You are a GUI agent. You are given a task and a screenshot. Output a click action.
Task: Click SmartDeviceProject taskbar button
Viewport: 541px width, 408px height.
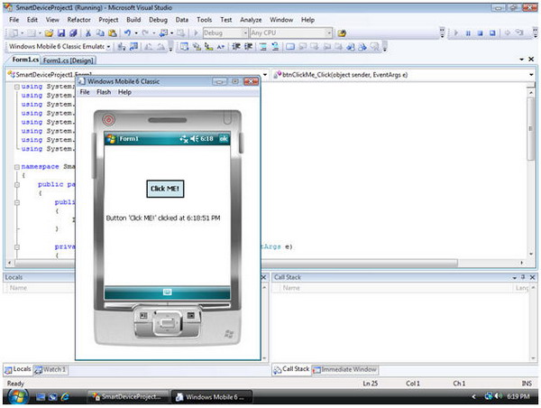point(128,397)
